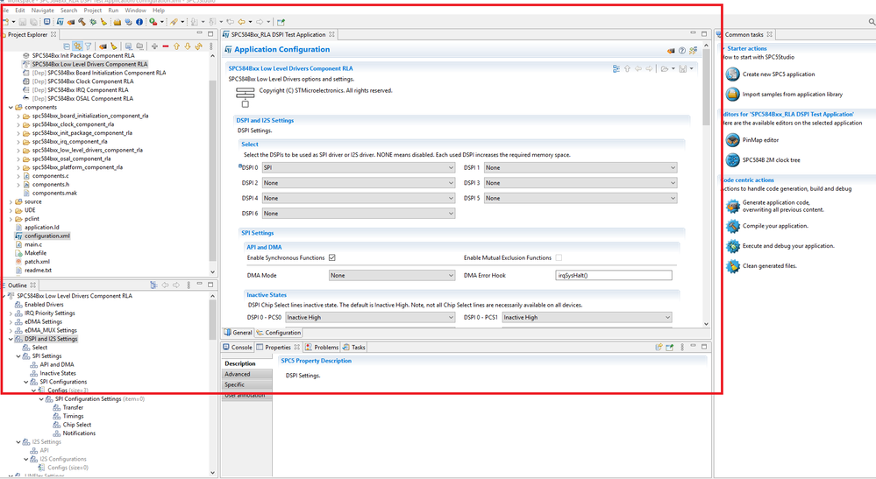Click the tree layout icon in component section toolbar

click(616, 68)
